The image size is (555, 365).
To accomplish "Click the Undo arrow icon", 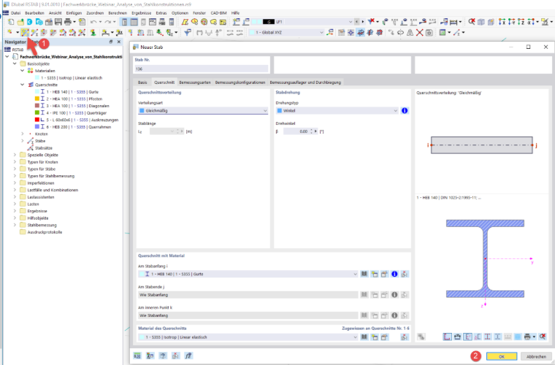I will pyautogui.click(x=93, y=22).
